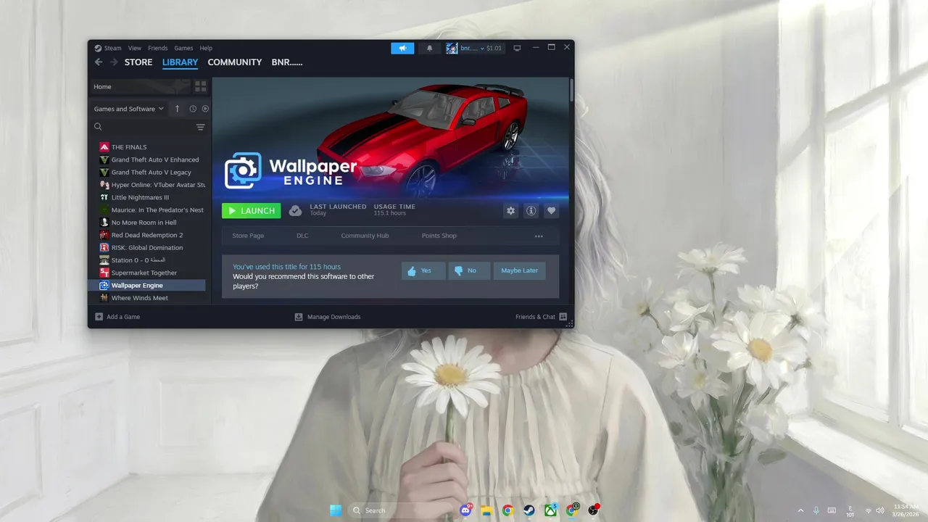The height and width of the screenshot is (522, 928).
Task: Open the Help menu
Action: 206,48
